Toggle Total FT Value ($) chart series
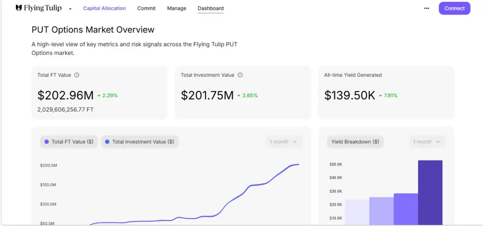This screenshot has height=226, width=483. click(69, 142)
